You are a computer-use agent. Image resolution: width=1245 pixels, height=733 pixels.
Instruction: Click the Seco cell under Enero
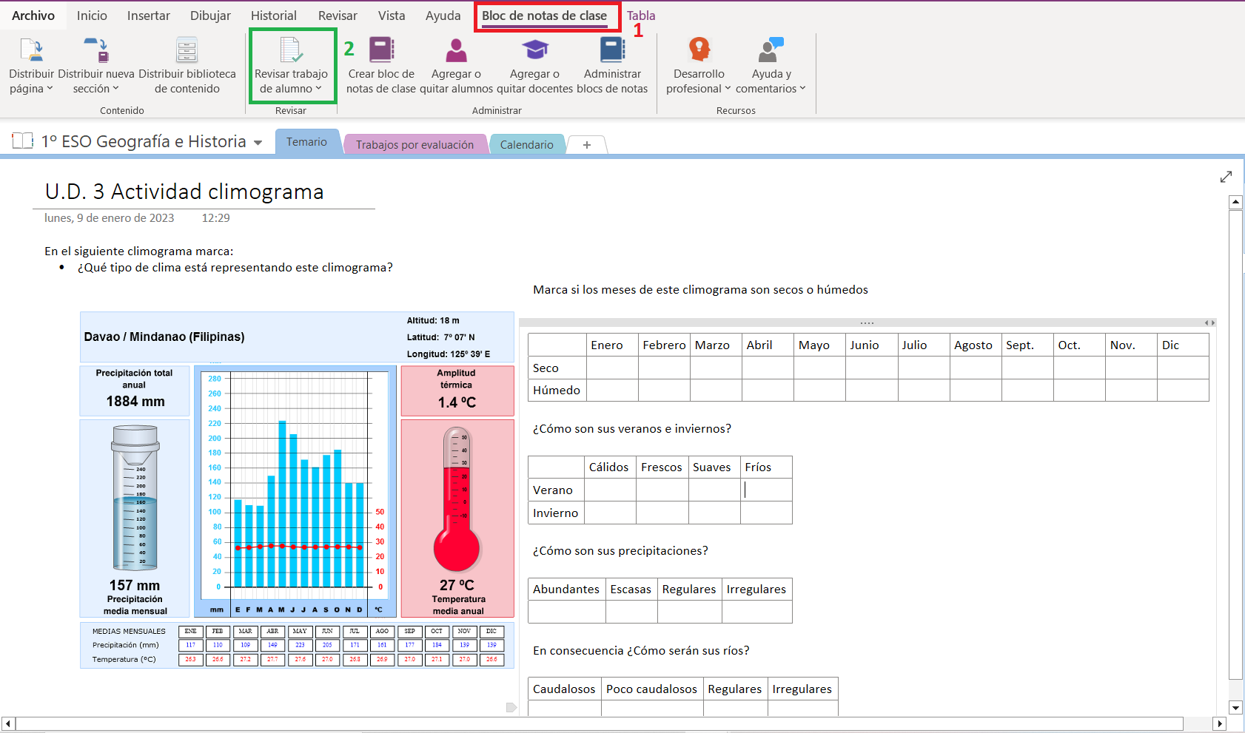click(611, 368)
